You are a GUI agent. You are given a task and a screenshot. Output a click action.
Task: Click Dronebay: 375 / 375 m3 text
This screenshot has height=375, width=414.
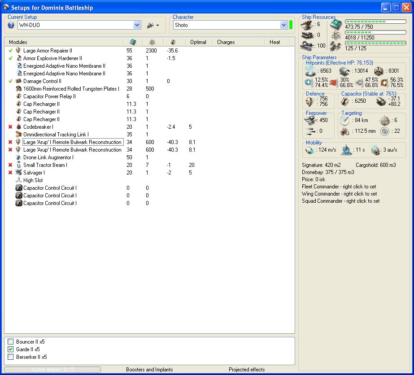click(x=328, y=172)
